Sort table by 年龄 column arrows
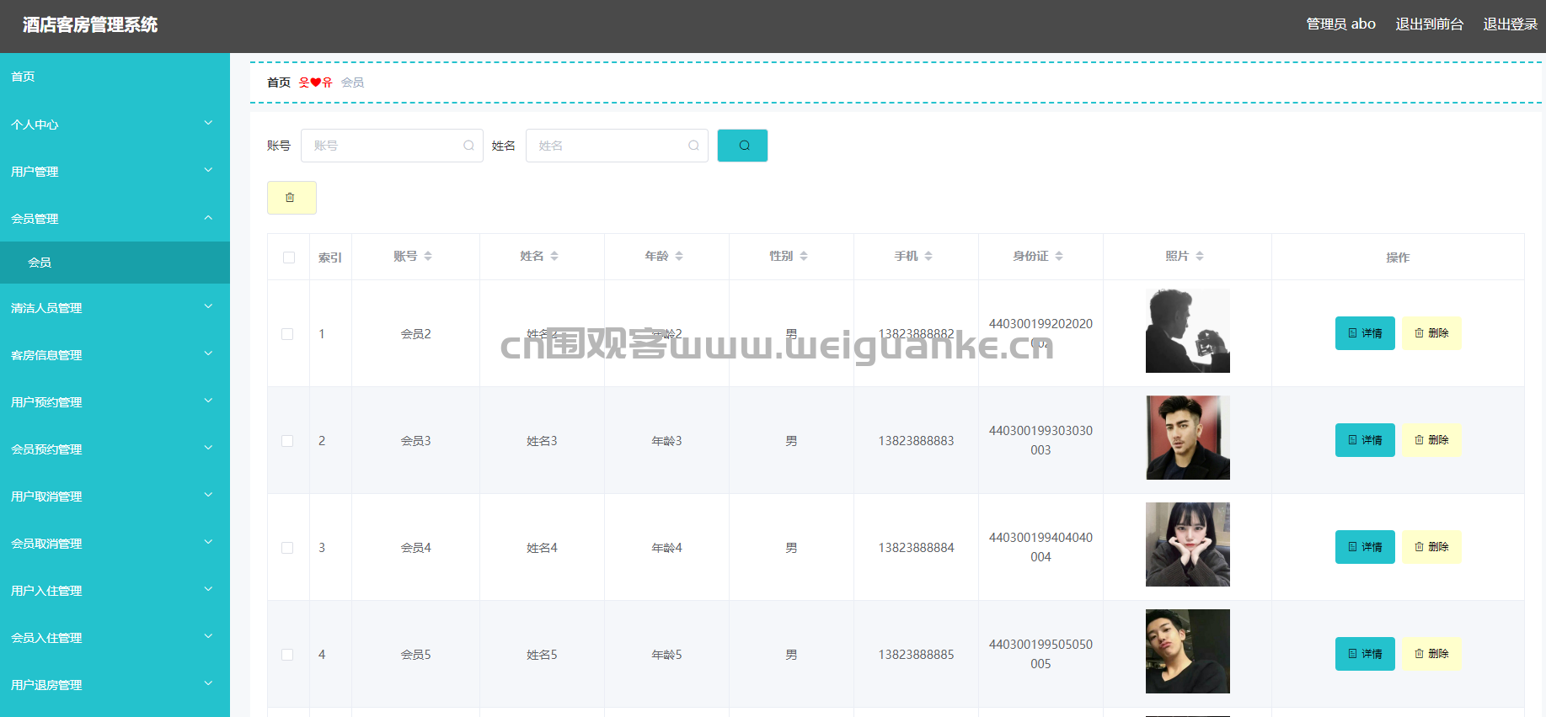Image resolution: width=1546 pixels, height=717 pixels. [x=679, y=256]
